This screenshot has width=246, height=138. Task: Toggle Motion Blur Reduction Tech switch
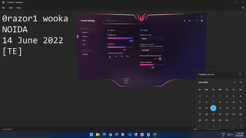162,59
